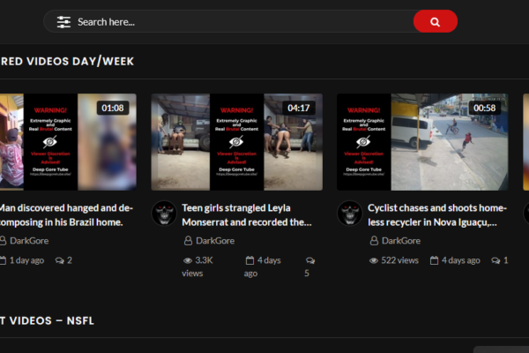Open the video thumbnail with 01:08 duration
The image size is (529, 353).
(68, 142)
